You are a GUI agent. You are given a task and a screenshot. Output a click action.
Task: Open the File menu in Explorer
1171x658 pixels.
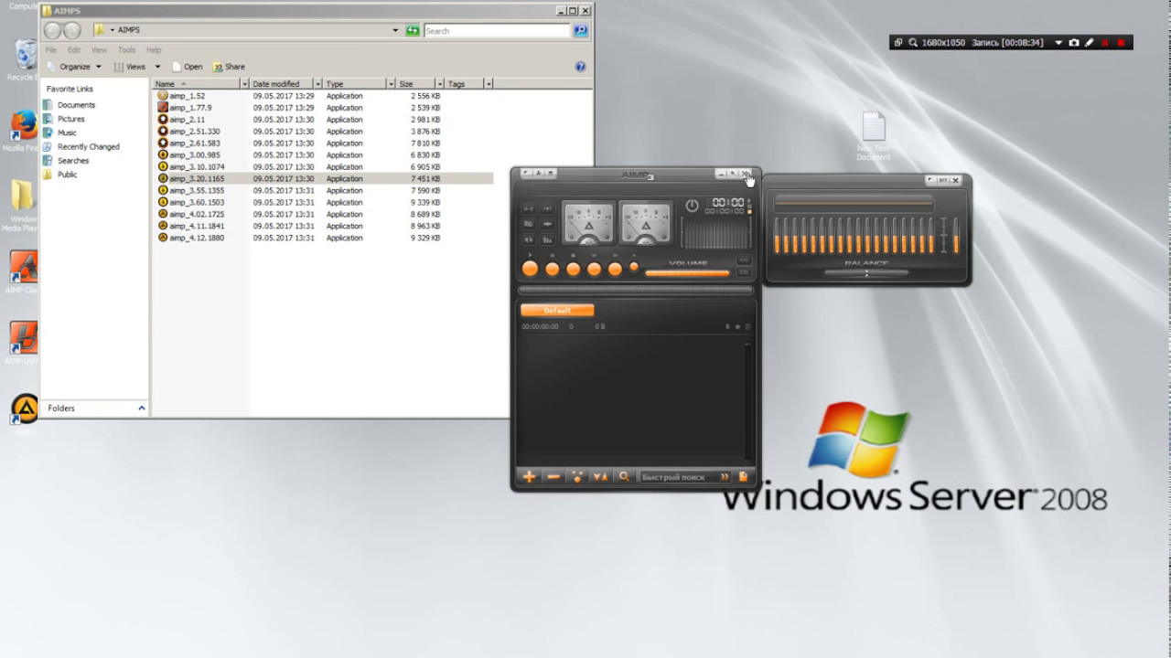click(x=51, y=49)
